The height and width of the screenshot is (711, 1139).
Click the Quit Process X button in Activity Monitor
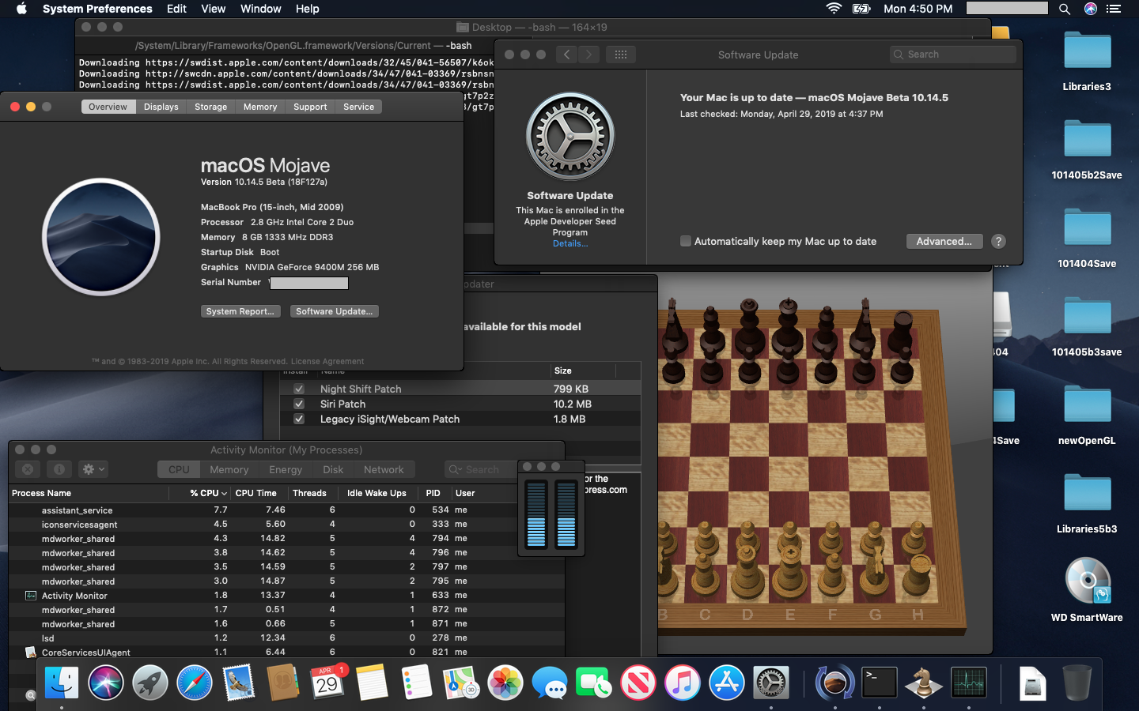28,469
